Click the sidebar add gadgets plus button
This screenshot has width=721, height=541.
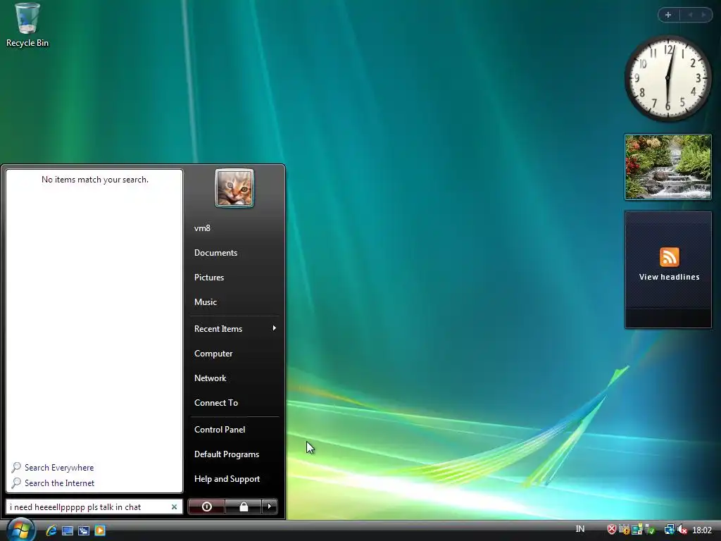click(x=669, y=15)
